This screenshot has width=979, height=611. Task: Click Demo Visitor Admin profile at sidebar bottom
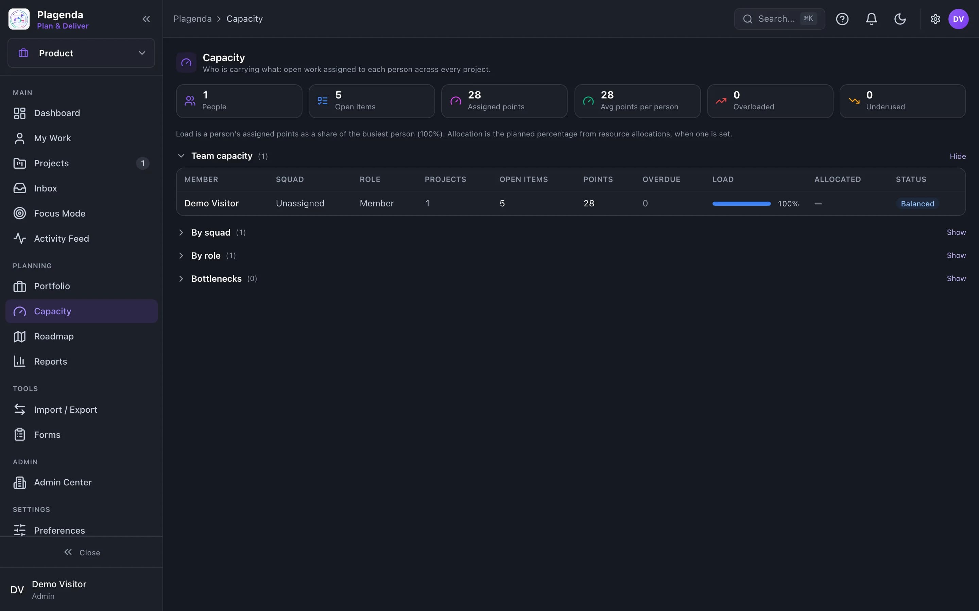[81, 590]
